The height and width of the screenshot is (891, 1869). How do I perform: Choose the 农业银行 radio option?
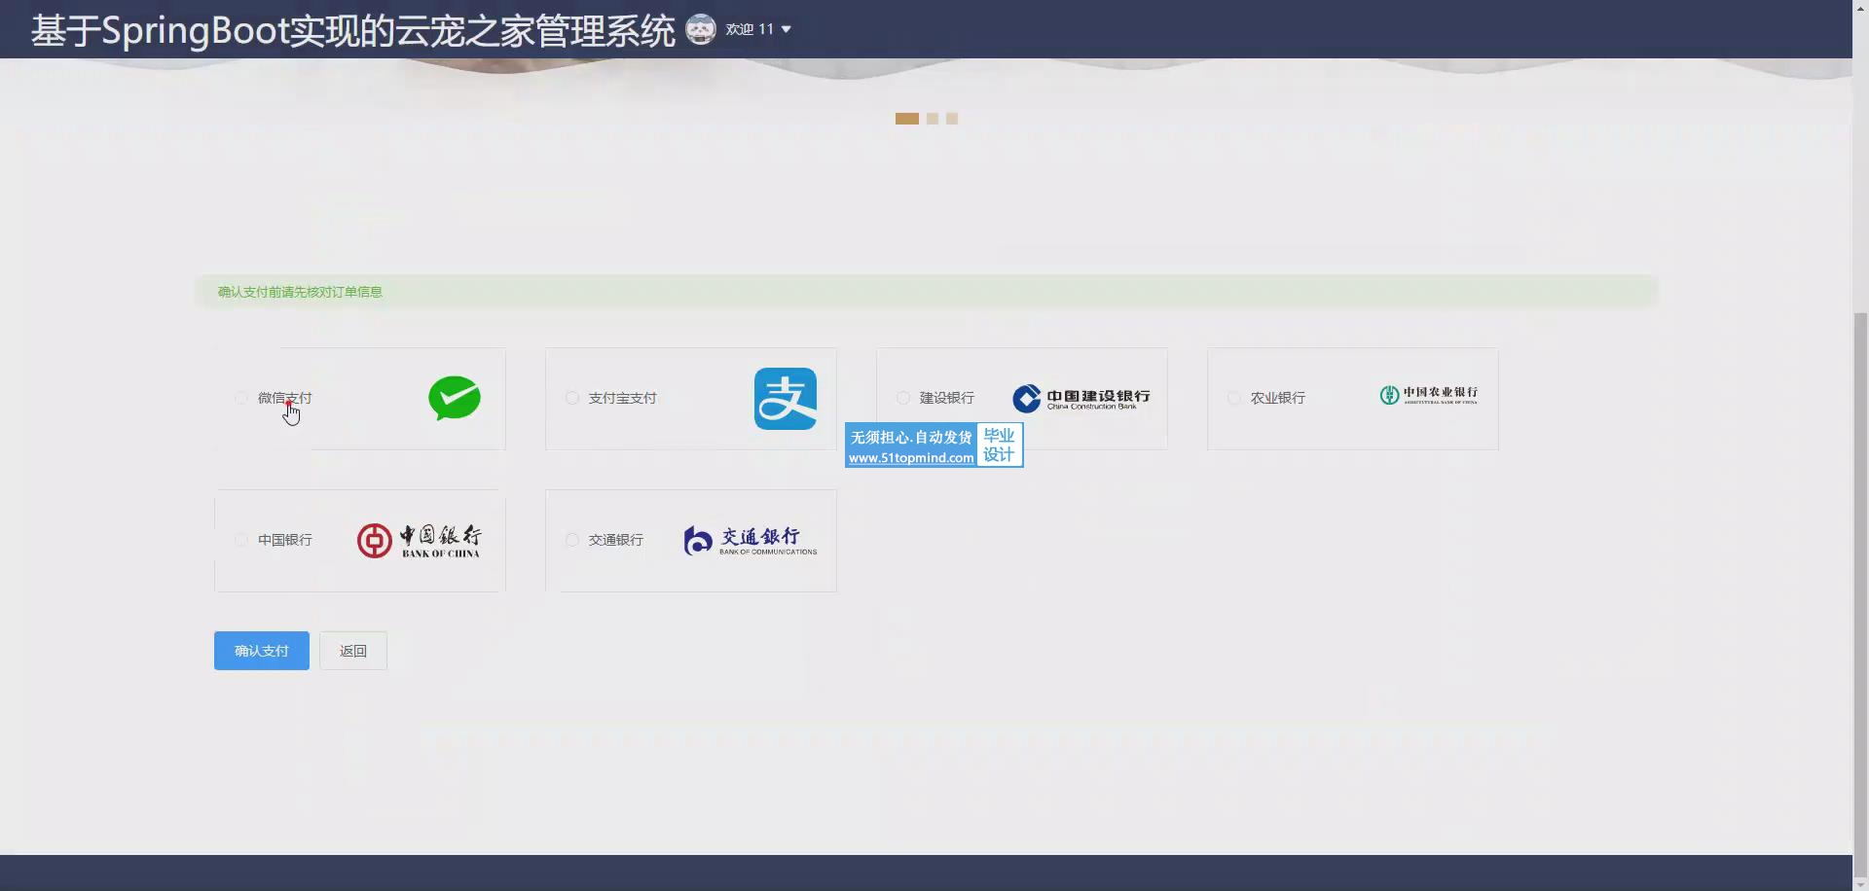[x=1234, y=398]
